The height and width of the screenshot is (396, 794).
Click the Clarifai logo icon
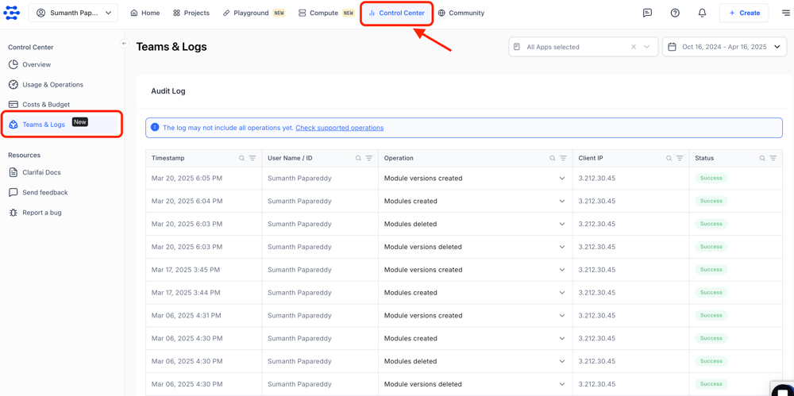tap(11, 13)
